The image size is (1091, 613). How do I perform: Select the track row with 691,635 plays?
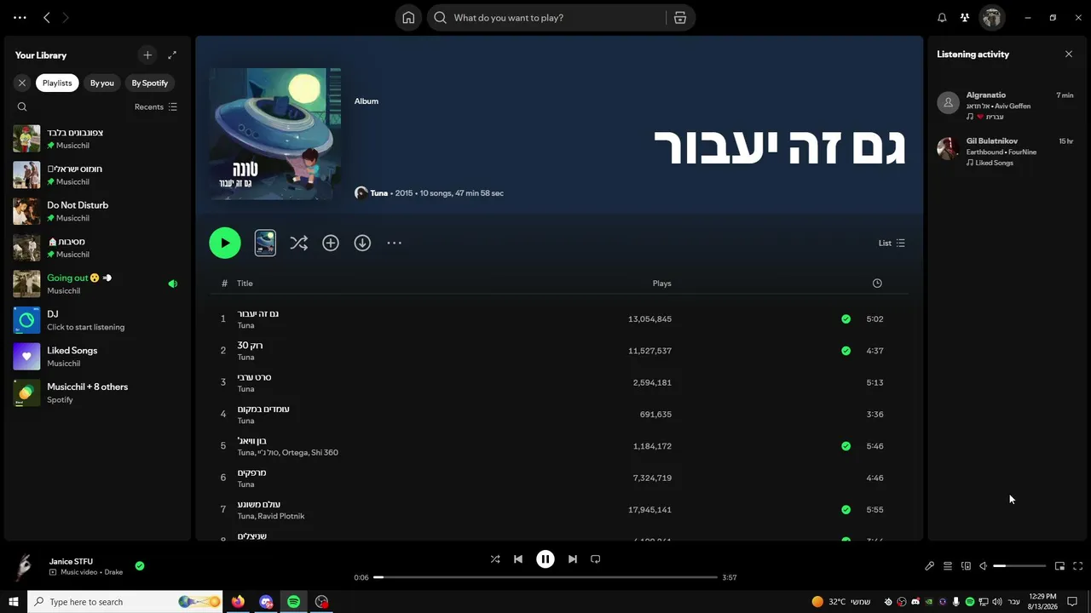pyautogui.click(x=559, y=415)
